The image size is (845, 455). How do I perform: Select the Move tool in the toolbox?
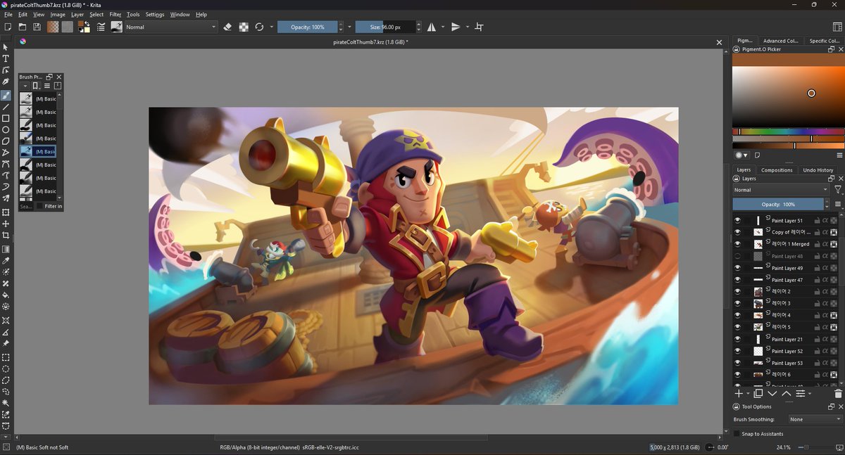pos(6,224)
